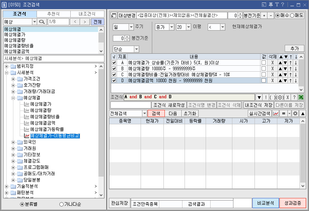Click 대상변경 to change targets

127,15
